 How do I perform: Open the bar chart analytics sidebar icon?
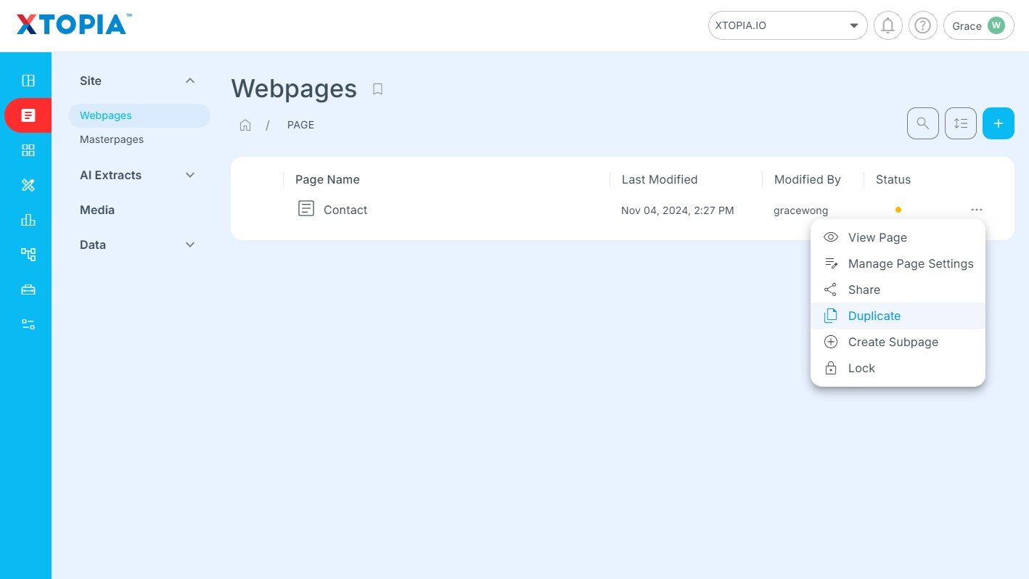pyautogui.click(x=28, y=220)
